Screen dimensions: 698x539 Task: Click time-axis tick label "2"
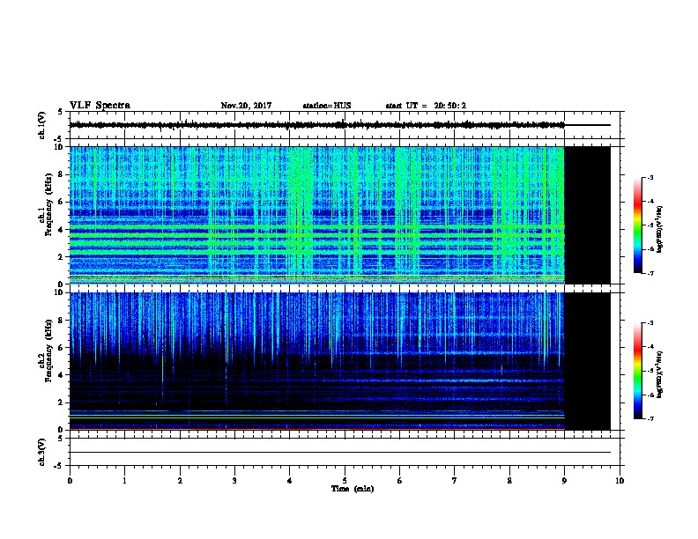(x=180, y=480)
